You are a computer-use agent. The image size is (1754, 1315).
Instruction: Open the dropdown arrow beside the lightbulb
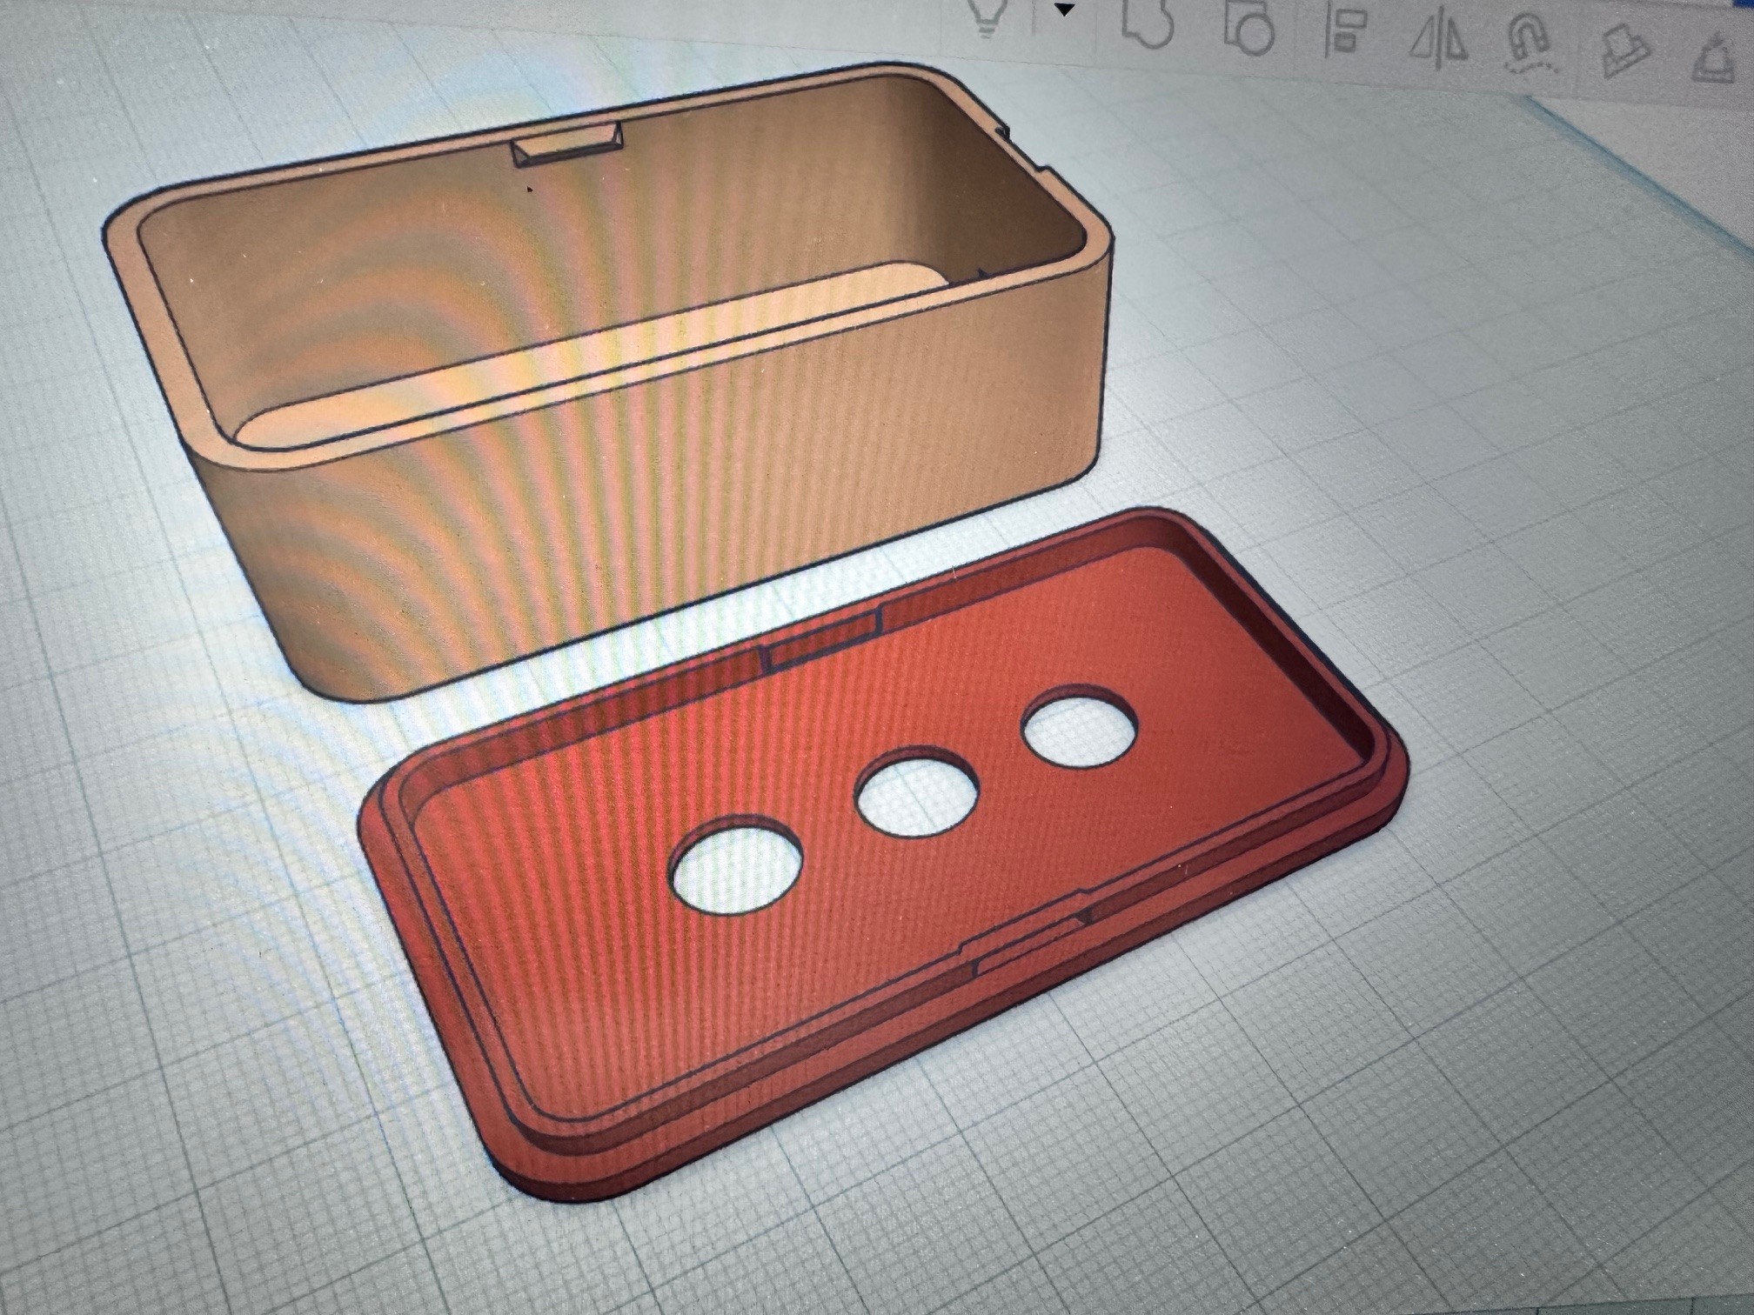pos(1064,10)
